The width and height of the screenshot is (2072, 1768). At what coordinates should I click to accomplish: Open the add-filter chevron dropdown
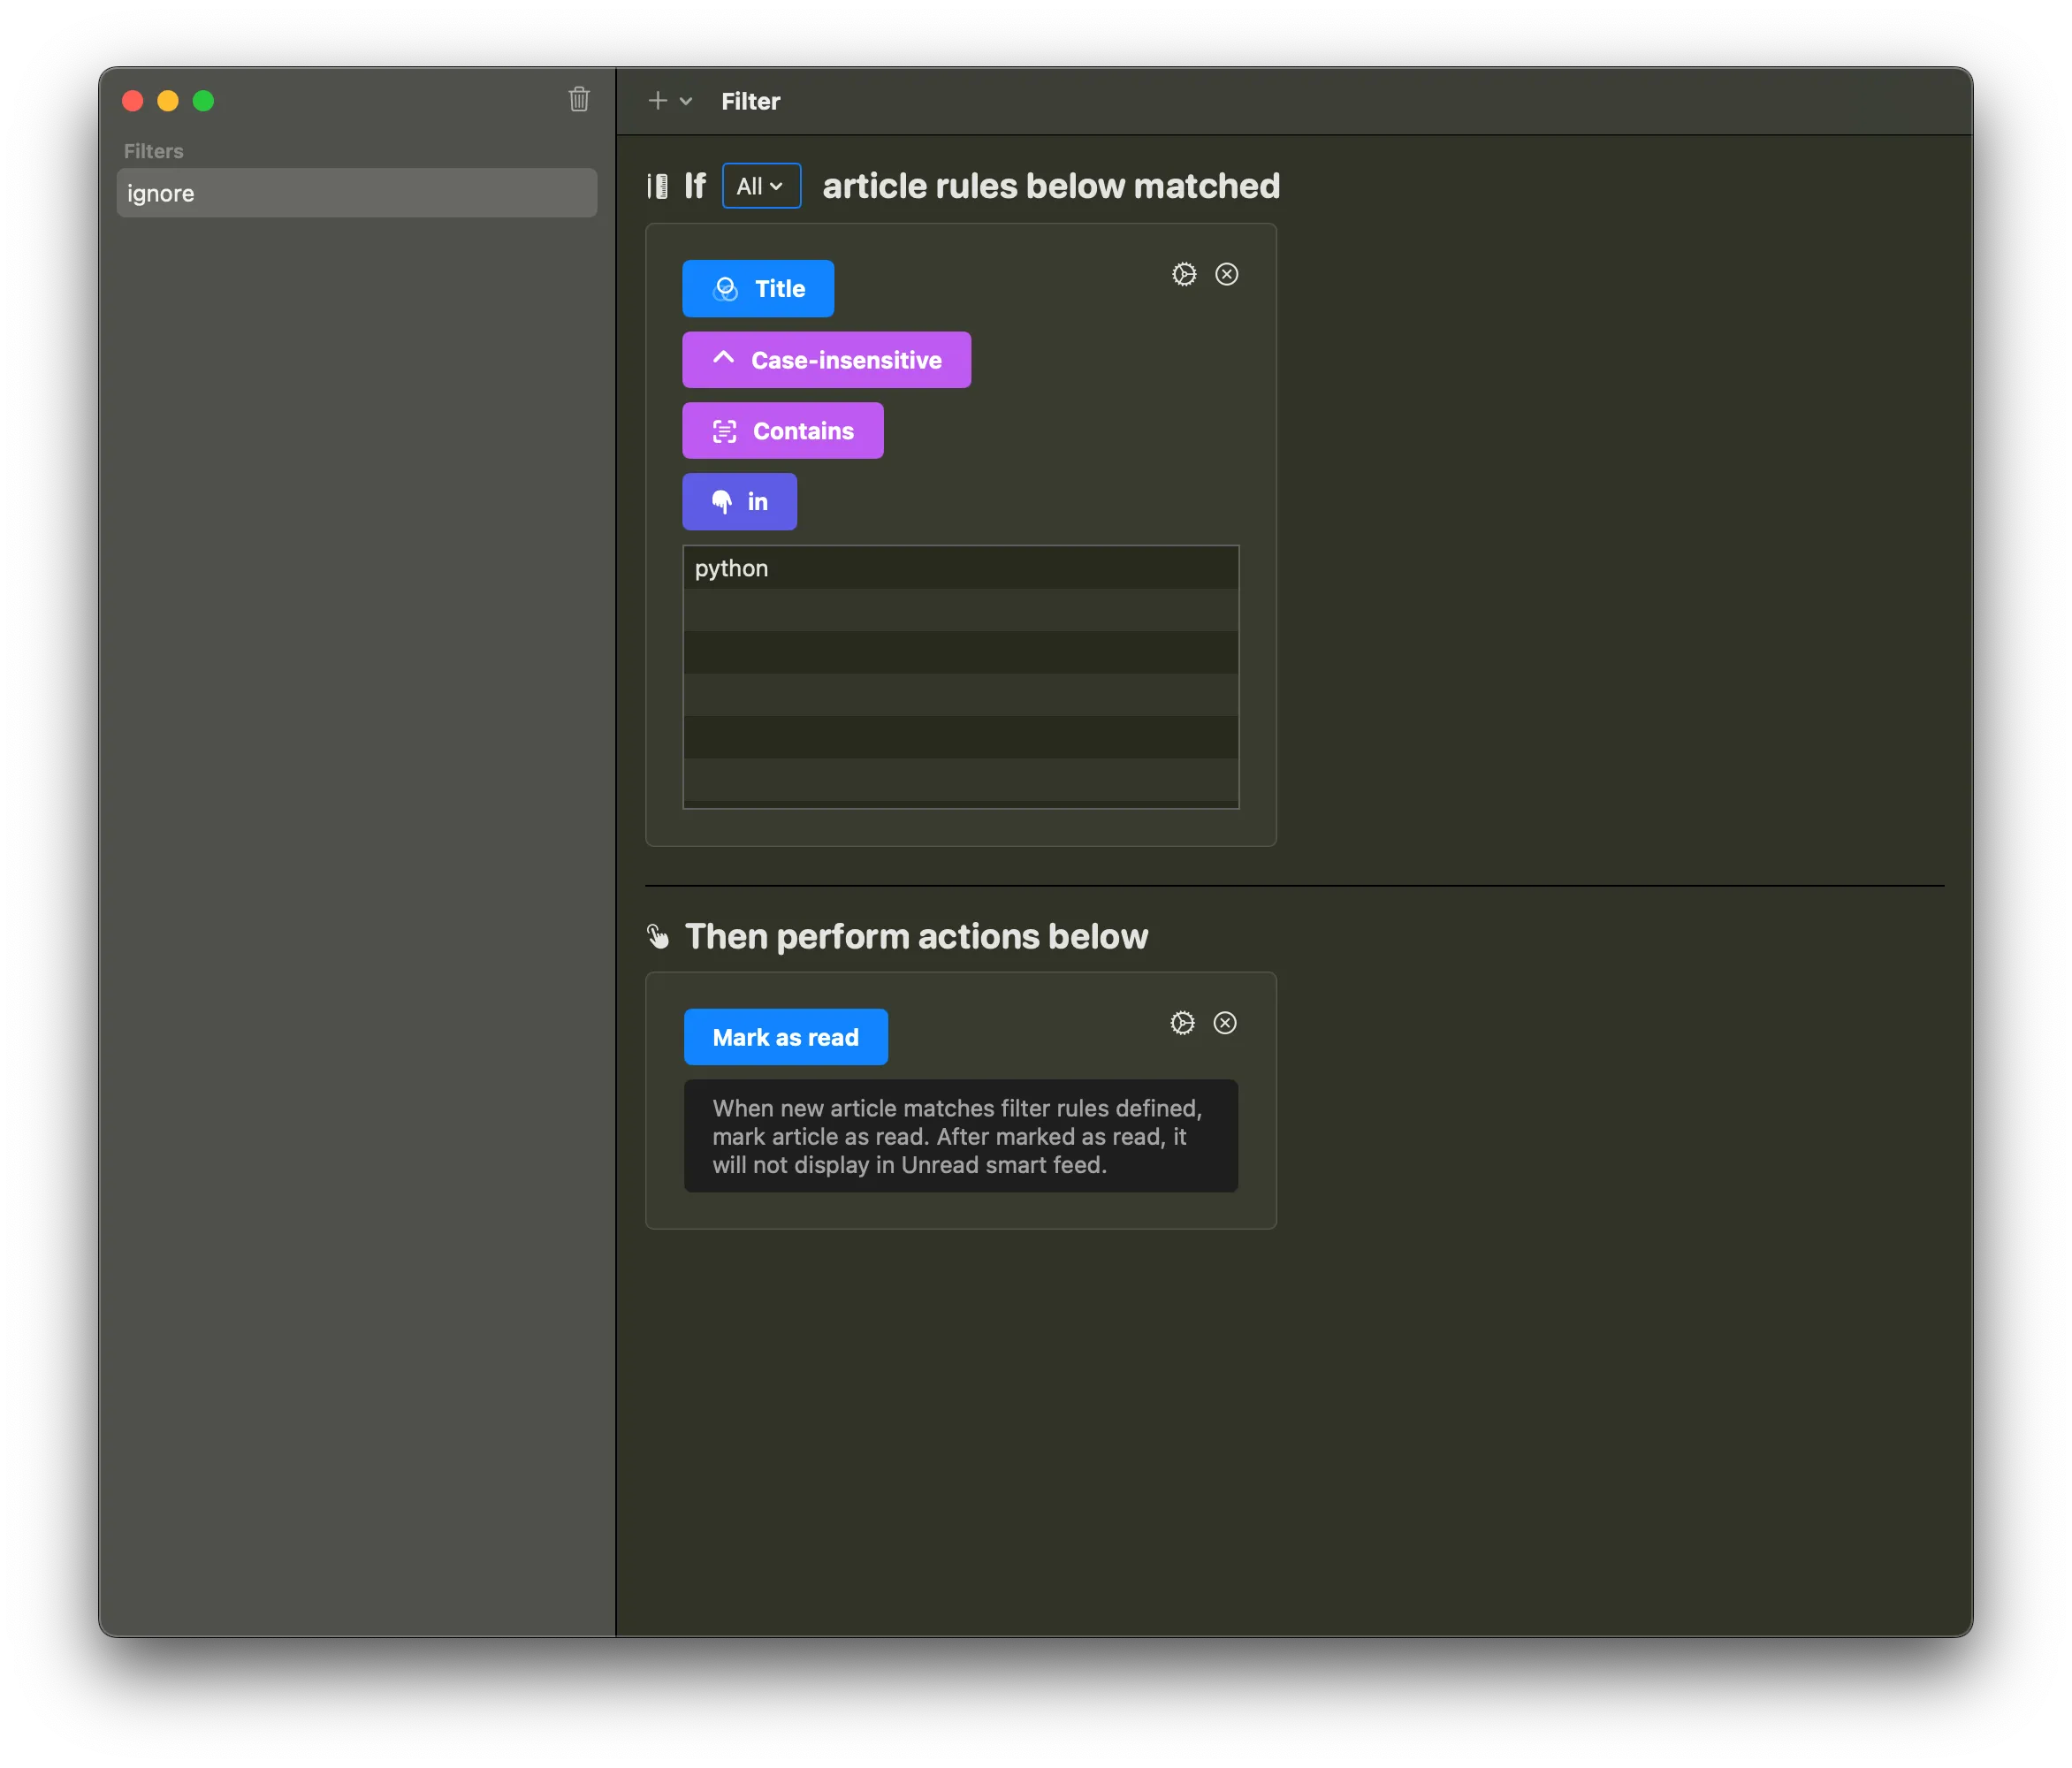(686, 101)
